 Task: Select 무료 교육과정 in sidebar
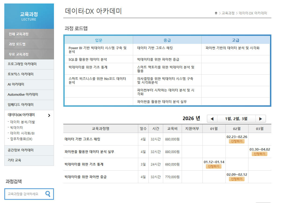(x=19, y=54)
